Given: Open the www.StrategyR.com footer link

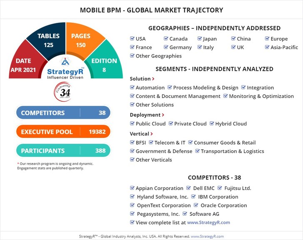Looking at the screenshot, I should click(207, 236).
